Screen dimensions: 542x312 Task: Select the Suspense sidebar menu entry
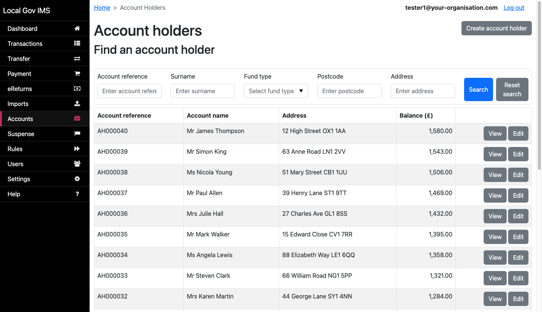click(21, 134)
